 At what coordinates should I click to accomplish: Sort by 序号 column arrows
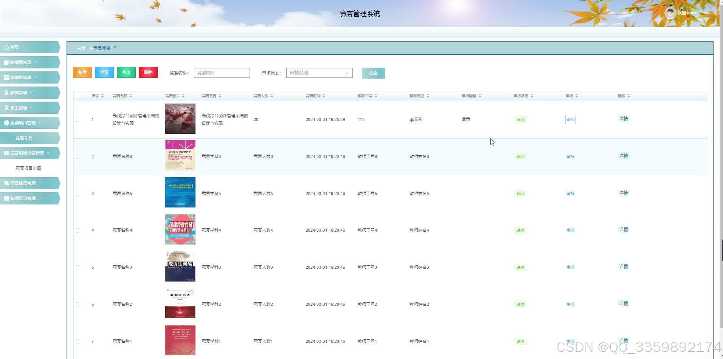coord(102,96)
